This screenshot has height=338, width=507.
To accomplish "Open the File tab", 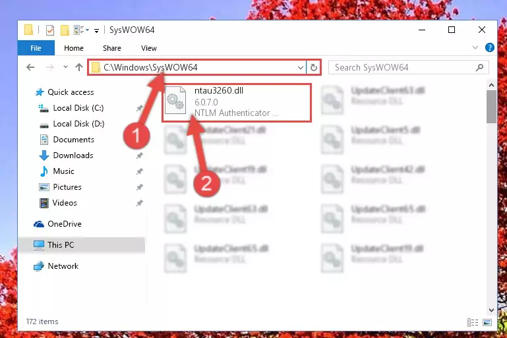I will point(36,48).
